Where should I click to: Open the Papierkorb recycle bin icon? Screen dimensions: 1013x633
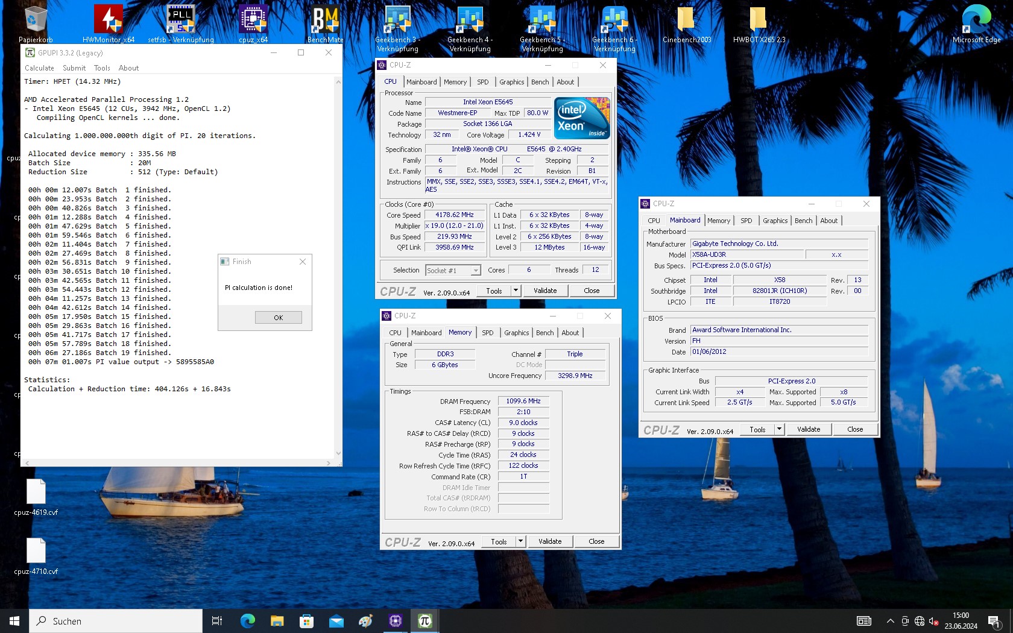coord(36,24)
